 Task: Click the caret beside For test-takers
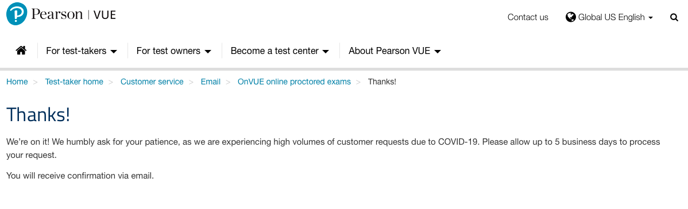(114, 51)
